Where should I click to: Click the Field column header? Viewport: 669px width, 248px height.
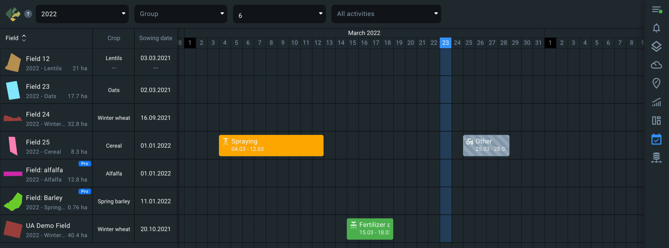[12, 38]
